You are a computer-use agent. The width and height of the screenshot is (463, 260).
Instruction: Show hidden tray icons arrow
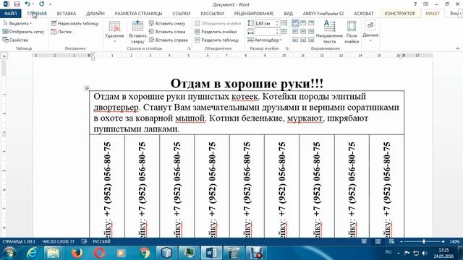tap(399, 253)
